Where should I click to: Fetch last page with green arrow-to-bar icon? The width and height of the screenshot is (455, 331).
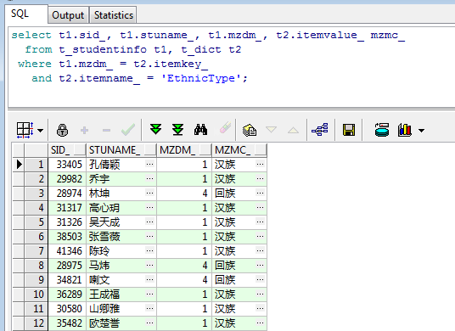(x=178, y=129)
